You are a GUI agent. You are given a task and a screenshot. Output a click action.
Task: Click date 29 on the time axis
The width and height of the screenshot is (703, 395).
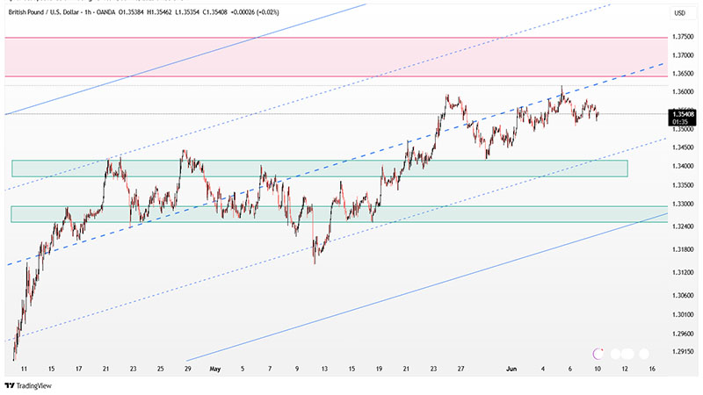[x=188, y=369]
